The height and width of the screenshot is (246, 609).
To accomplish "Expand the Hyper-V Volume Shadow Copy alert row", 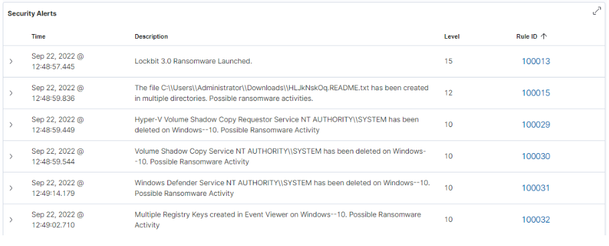I will pyautogui.click(x=11, y=124).
